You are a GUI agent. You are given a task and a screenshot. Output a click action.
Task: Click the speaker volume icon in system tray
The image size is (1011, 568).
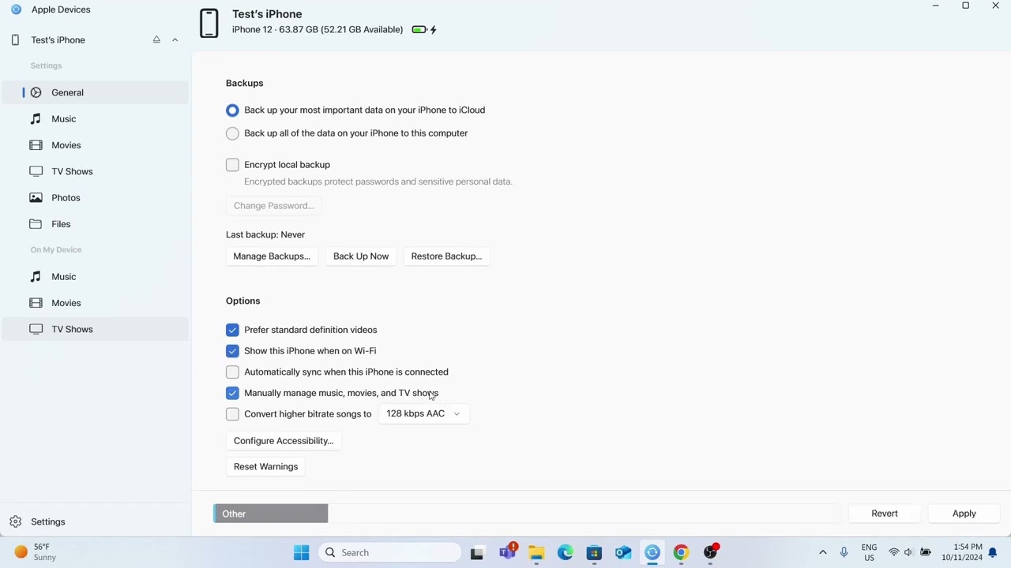pyautogui.click(x=908, y=553)
